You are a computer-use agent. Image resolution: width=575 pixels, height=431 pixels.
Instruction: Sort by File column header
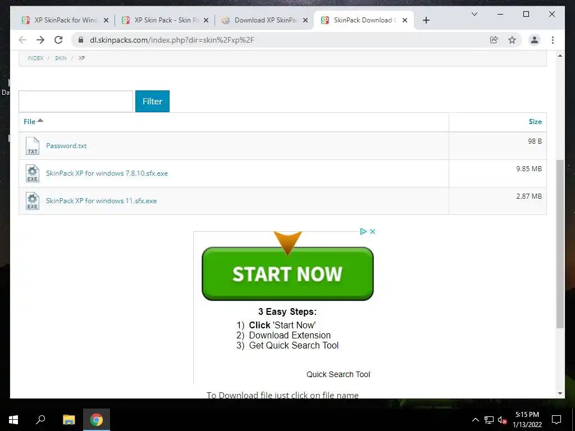(29, 122)
